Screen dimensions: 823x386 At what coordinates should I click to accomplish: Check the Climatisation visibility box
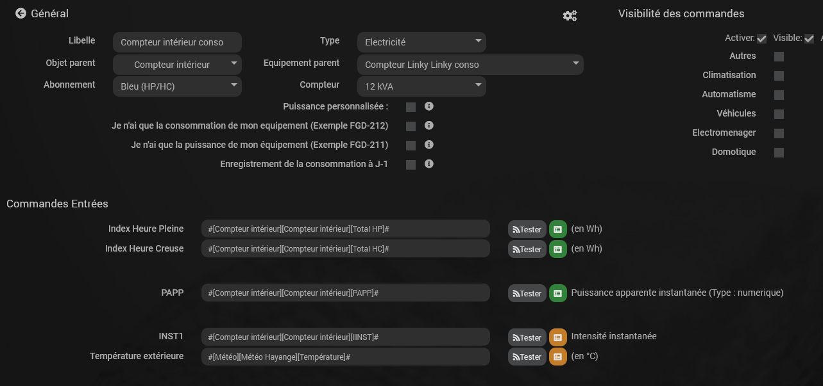point(779,76)
